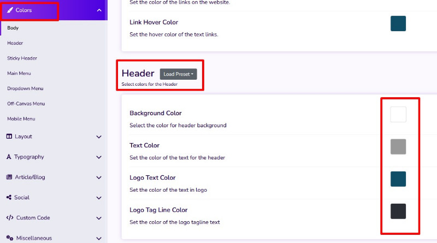Click the Article/Blog newspaper icon
Image resolution: width=437 pixels, height=243 pixels.
pyautogui.click(x=9, y=177)
